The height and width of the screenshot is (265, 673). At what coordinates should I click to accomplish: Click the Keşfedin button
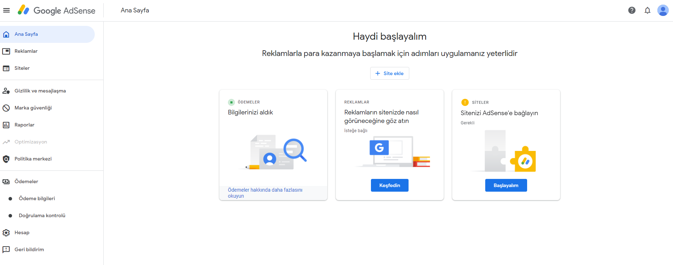[x=389, y=185]
